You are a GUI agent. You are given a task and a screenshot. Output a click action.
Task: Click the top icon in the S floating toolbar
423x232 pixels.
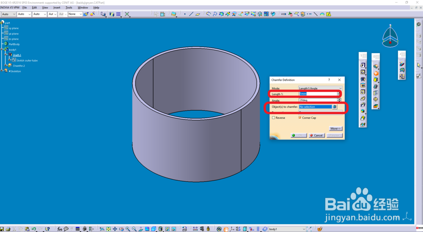point(363,65)
